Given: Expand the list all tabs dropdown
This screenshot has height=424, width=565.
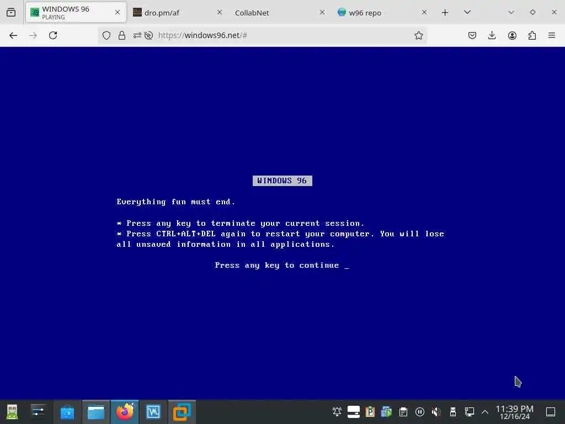Looking at the screenshot, I should [467, 12].
